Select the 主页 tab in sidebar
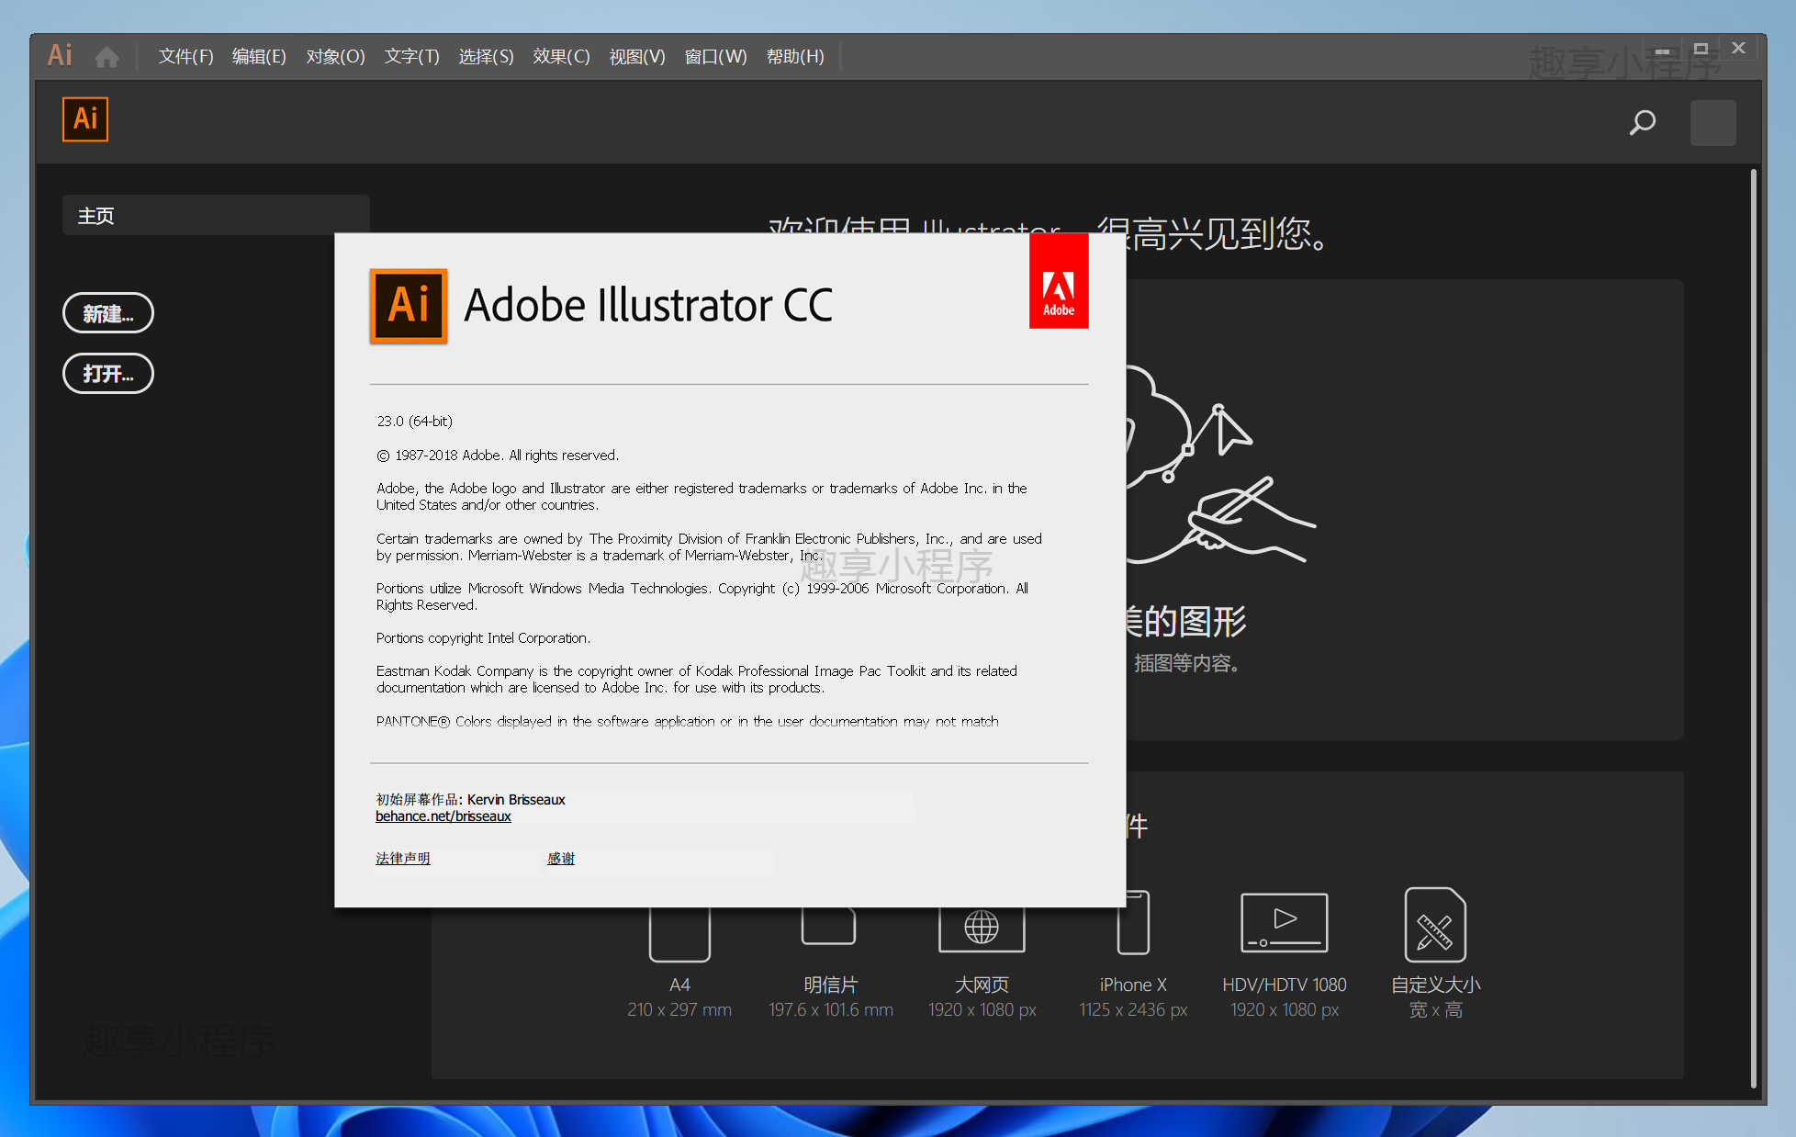The height and width of the screenshot is (1137, 1796). pyautogui.click(x=216, y=216)
